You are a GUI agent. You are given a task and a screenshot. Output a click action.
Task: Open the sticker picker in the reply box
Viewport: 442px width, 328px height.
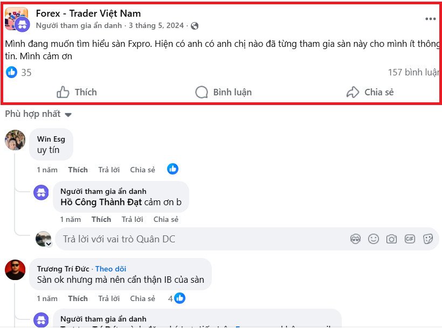coord(427,239)
